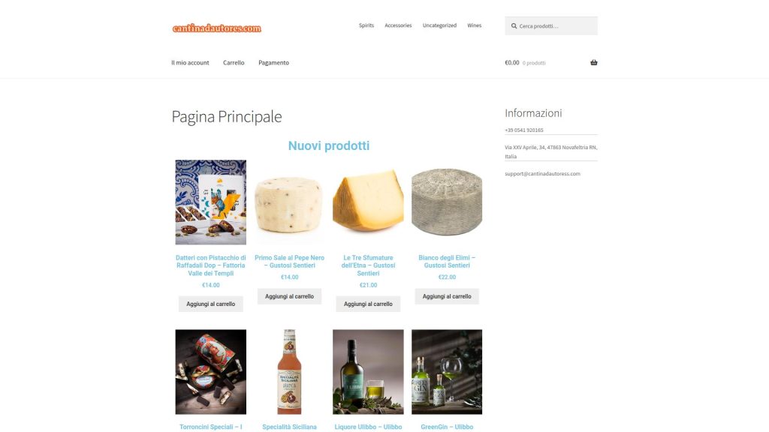Image resolution: width=769 pixels, height=432 pixels.
Task: Open the GreenGin bottle product image
Action: coord(447,372)
